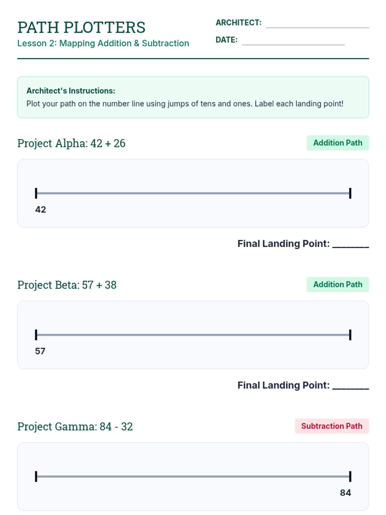Click the left tick above 57
This screenshot has width=386, height=515.
click(36, 335)
